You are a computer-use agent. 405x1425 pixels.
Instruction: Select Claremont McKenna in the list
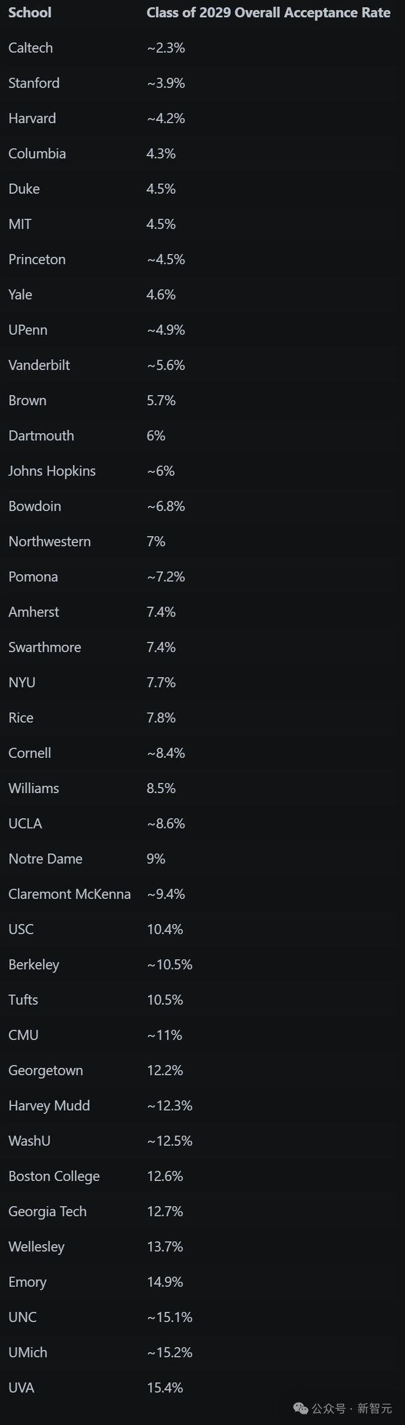tap(69, 894)
